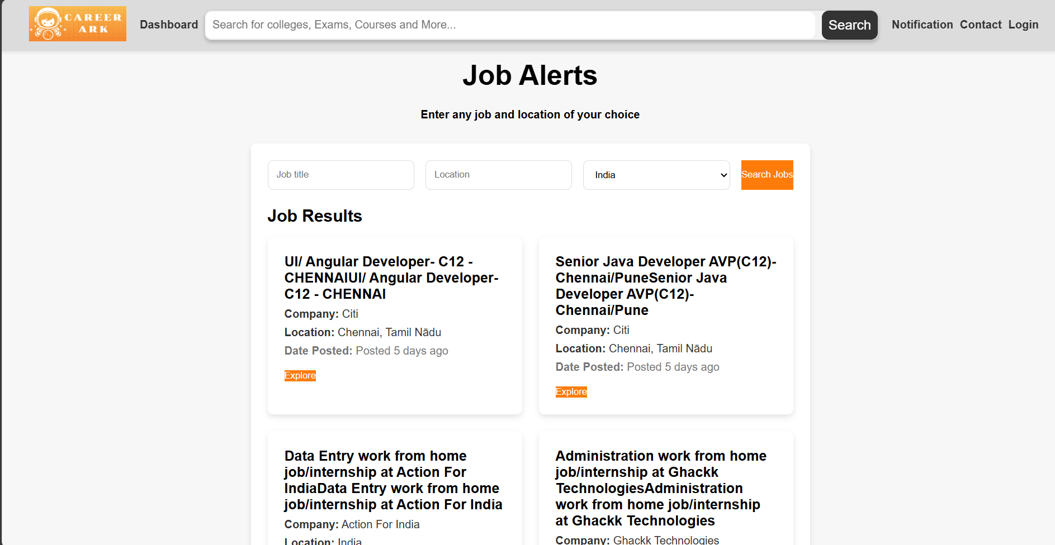The image size is (1055, 545).
Task: Click into the Job title field
Action: pos(341,175)
